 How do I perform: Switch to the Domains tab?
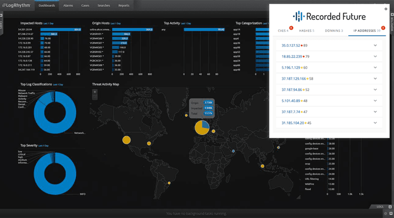[334, 31]
